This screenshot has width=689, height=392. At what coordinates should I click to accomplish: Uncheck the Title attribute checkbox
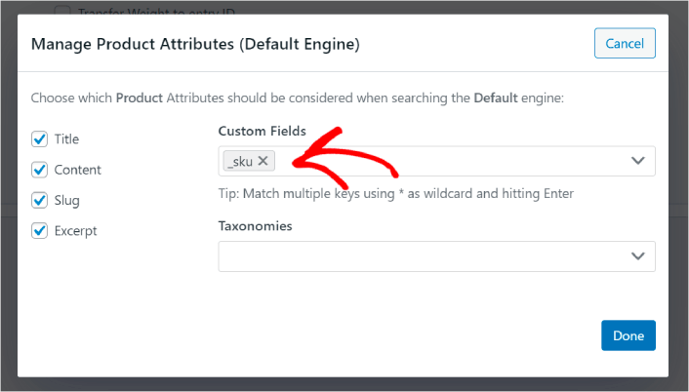pyautogui.click(x=40, y=139)
